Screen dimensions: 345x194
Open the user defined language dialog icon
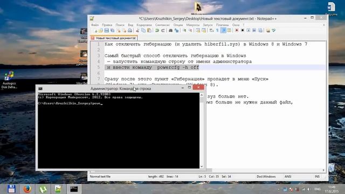click(229, 31)
